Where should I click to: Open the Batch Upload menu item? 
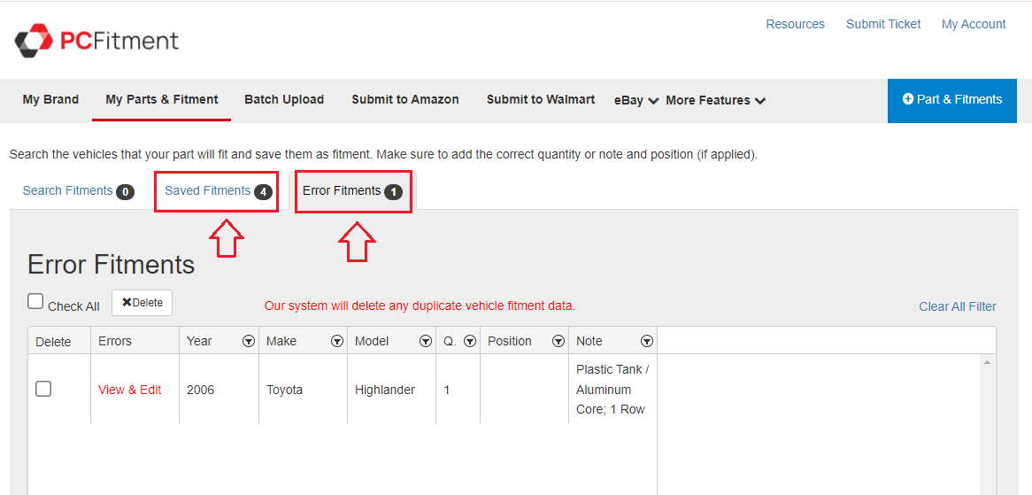click(284, 99)
